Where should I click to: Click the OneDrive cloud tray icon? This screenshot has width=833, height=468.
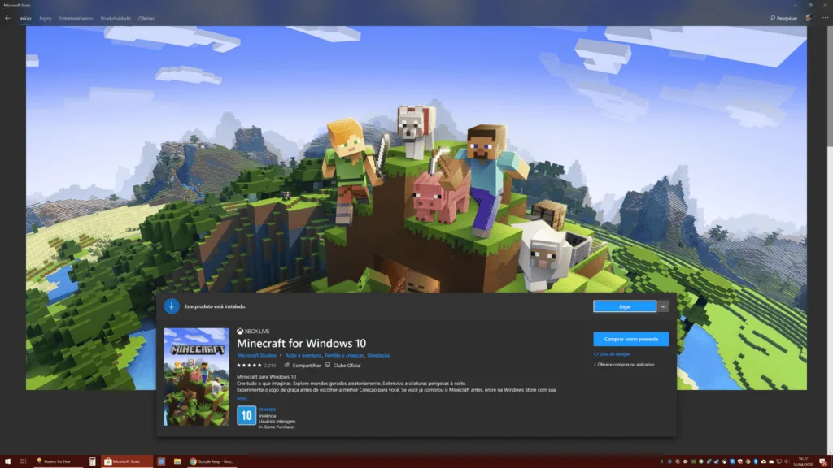tap(771, 461)
